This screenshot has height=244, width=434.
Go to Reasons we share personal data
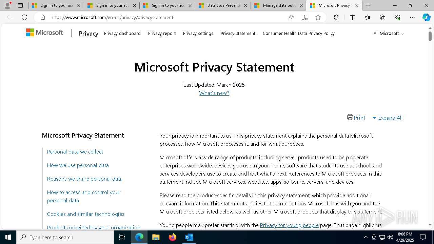click(85, 179)
